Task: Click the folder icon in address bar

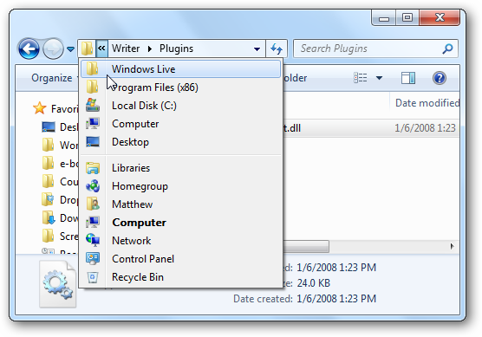Action: pos(87,49)
